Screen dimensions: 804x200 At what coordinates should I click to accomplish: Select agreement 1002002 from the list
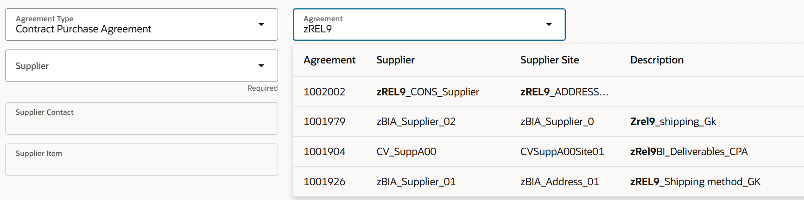[x=549, y=92]
